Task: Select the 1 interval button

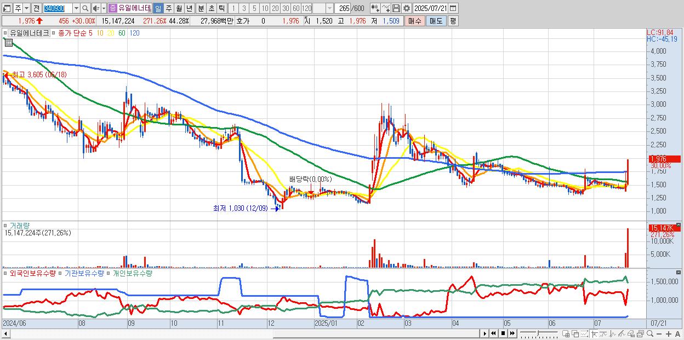Action: pyautogui.click(x=233, y=8)
